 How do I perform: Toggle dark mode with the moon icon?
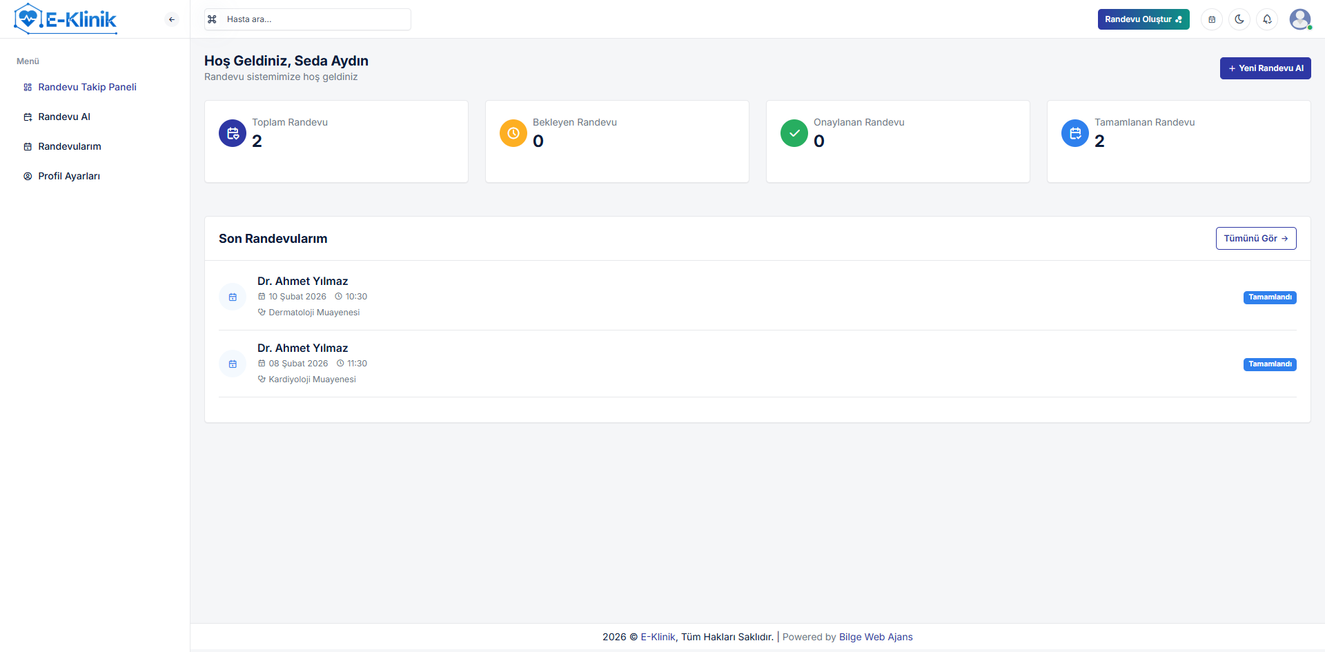tap(1239, 19)
